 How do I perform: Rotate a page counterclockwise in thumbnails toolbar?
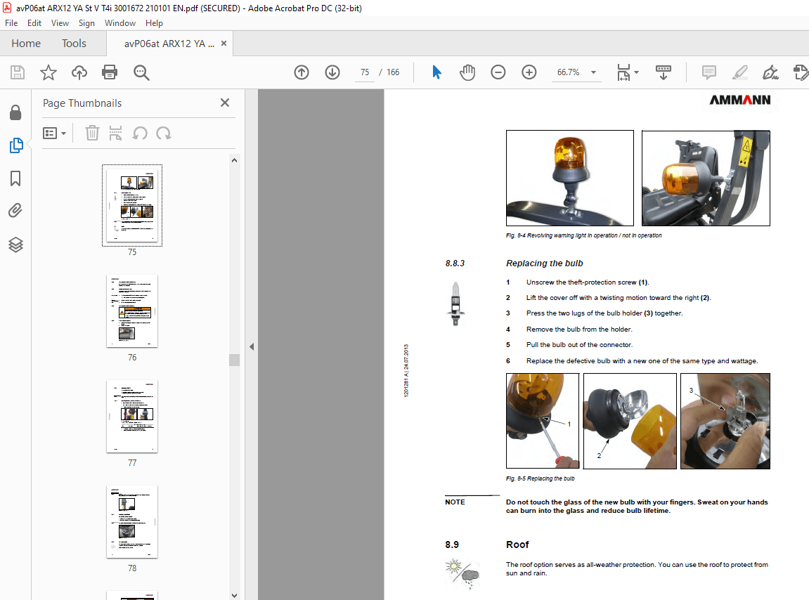[140, 133]
